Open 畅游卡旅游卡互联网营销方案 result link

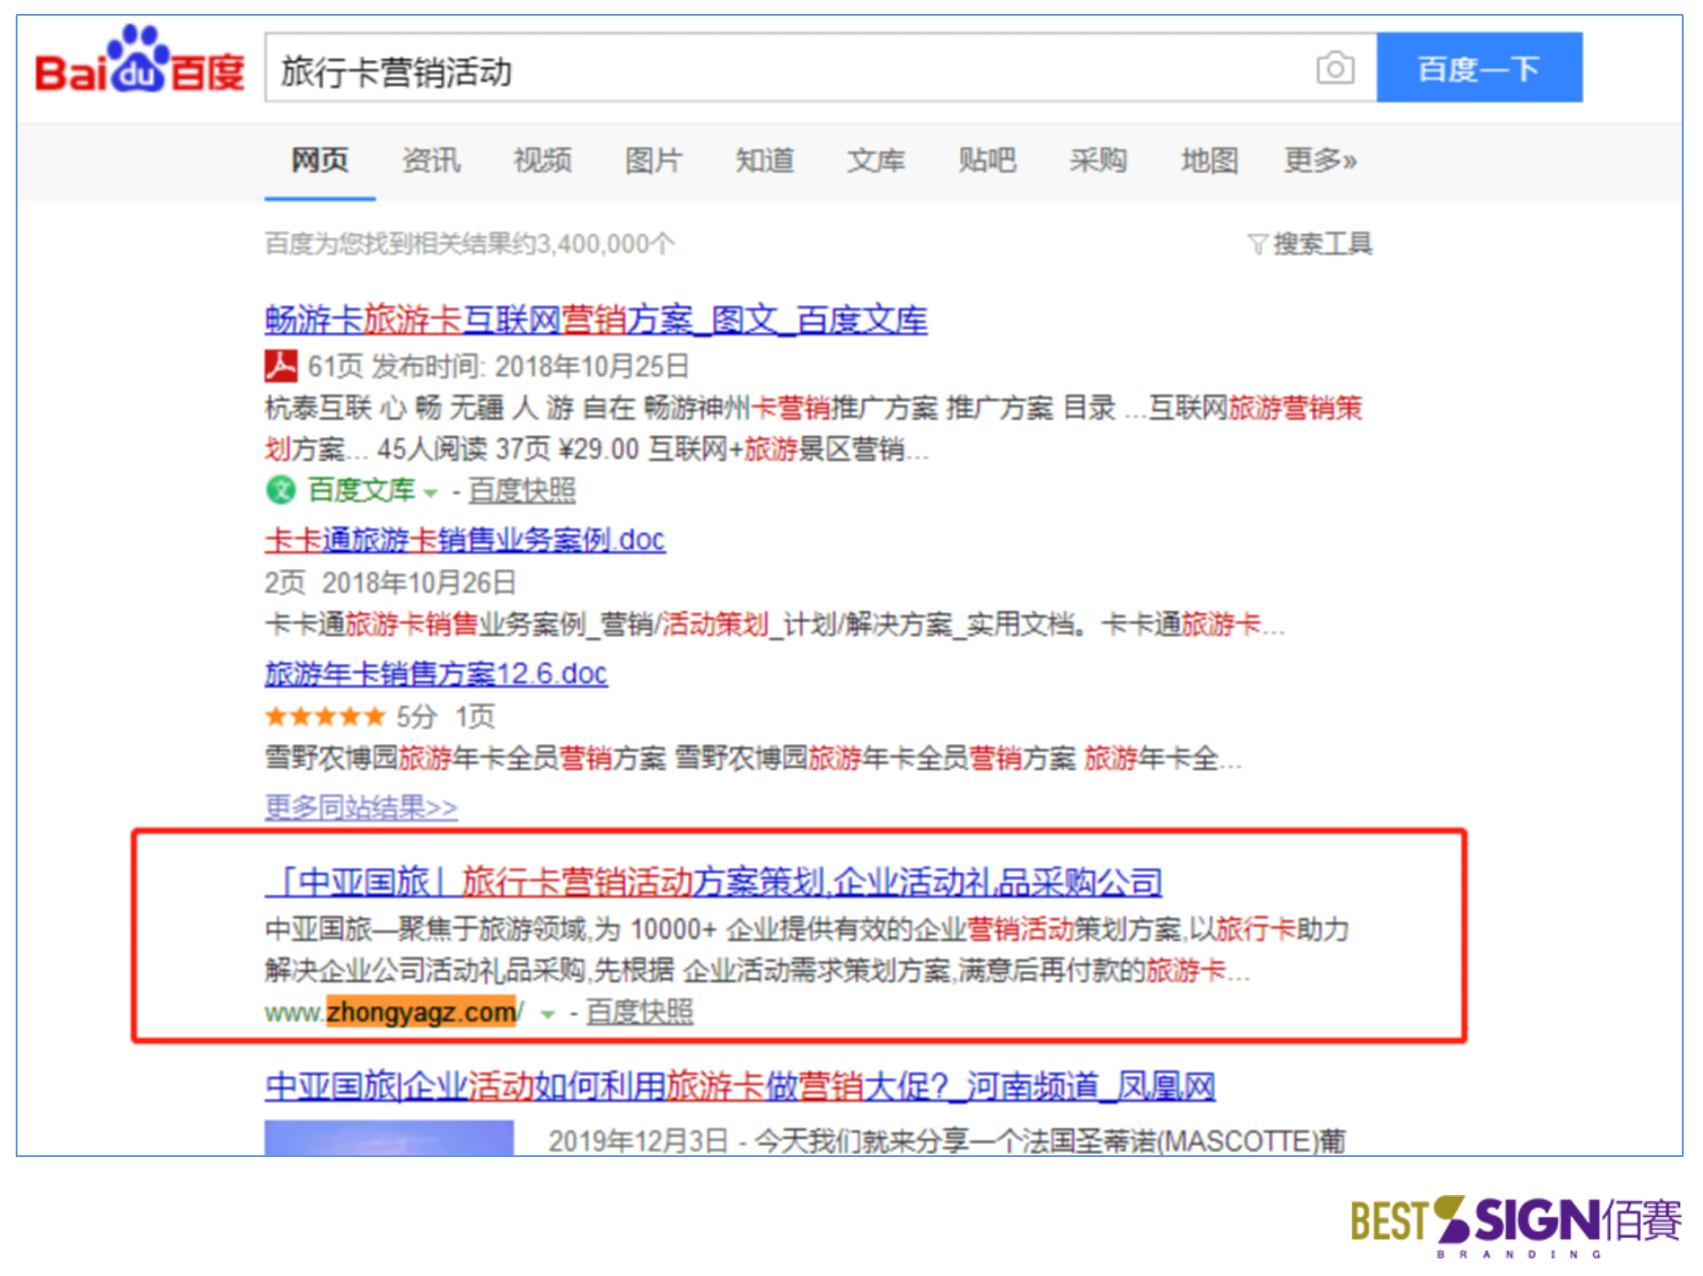(596, 320)
